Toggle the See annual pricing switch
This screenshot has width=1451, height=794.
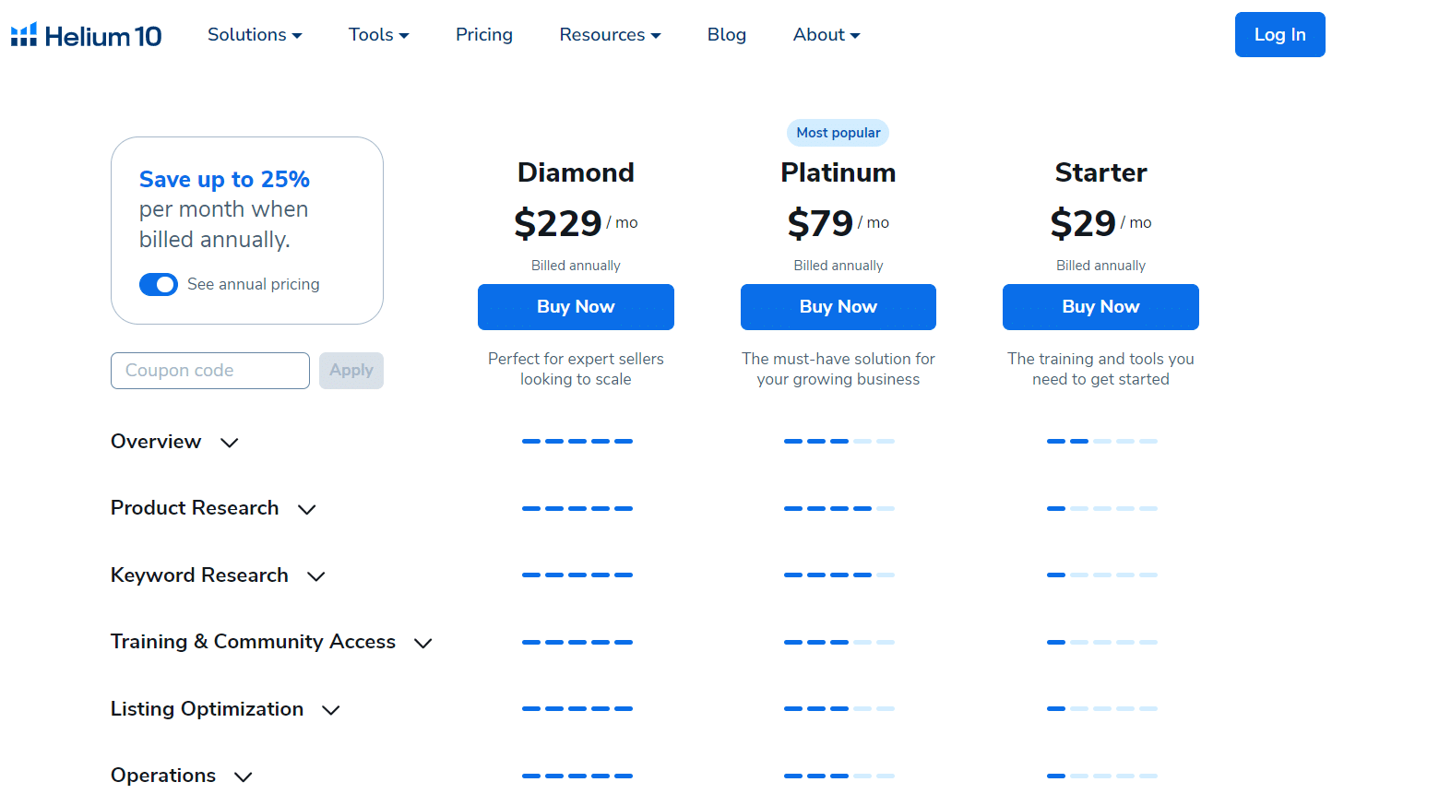pyautogui.click(x=158, y=284)
